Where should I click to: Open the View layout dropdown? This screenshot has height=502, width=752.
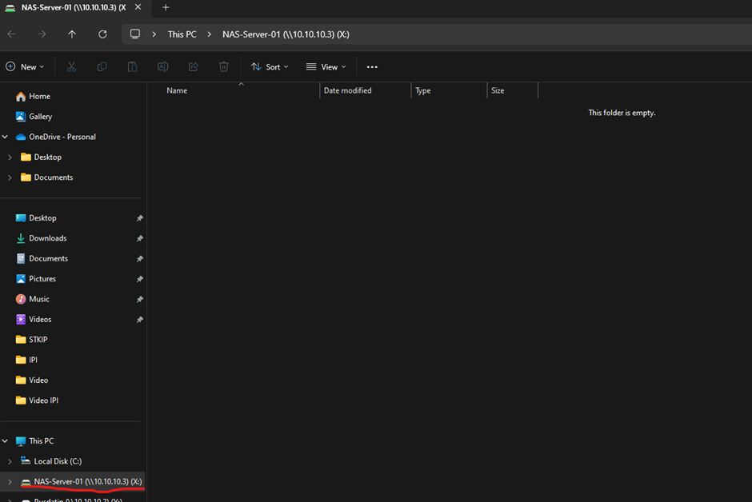tap(326, 67)
